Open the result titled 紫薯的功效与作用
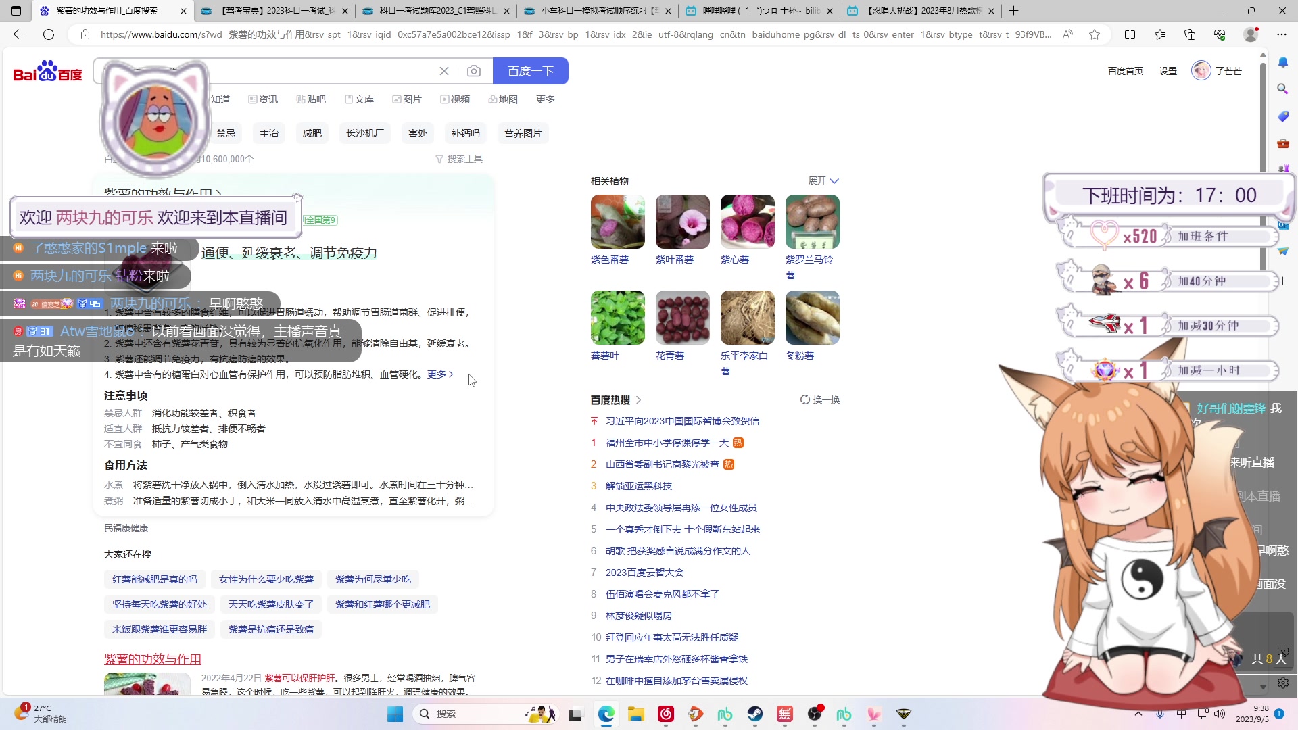The width and height of the screenshot is (1298, 730). (x=153, y=659)
